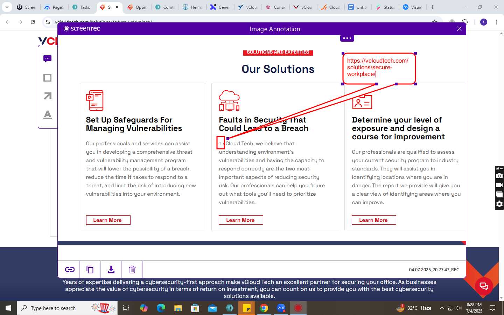
Task: Download the annotated screenshot
Action: (111, 269)
